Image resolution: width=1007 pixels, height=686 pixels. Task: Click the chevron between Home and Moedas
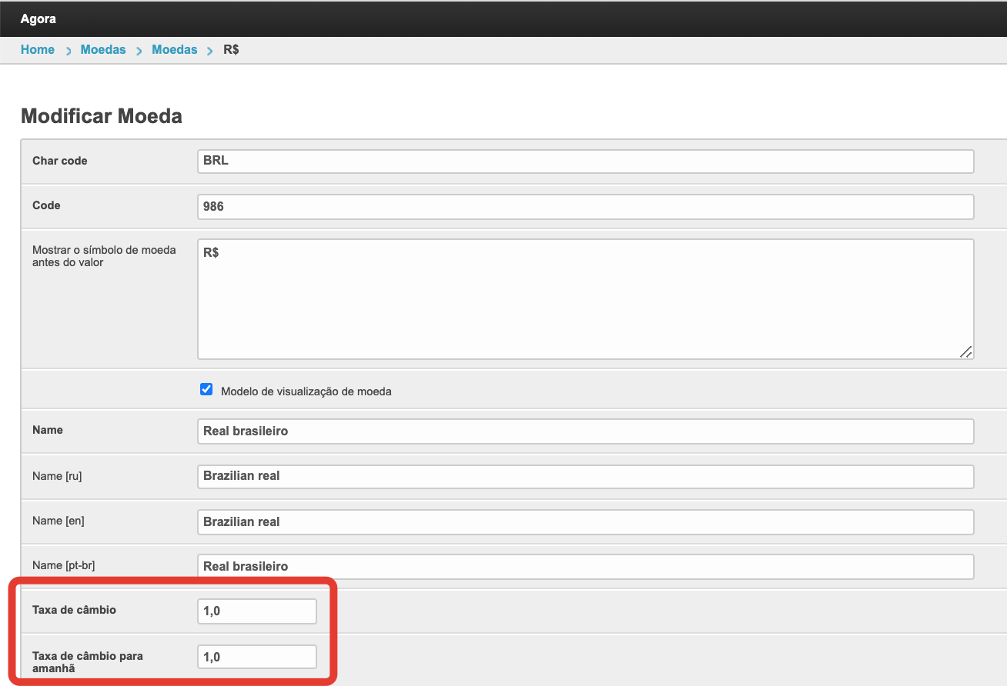pyautogui.click(x=68, y=51)
